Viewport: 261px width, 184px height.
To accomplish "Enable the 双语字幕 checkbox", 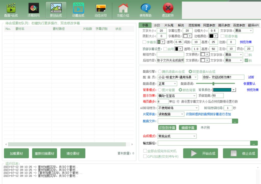I will click(x=223, y=36).
